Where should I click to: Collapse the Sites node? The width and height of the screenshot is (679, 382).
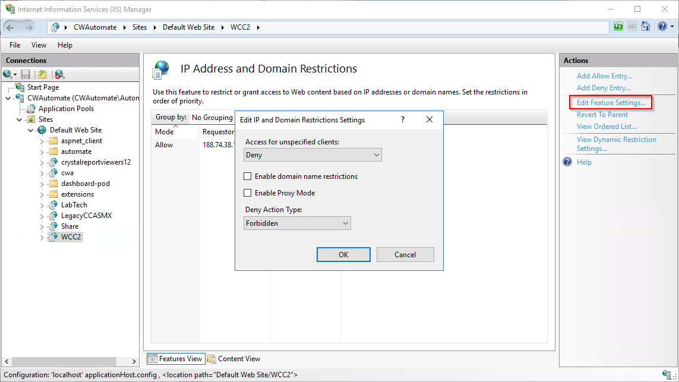point(19,119)
